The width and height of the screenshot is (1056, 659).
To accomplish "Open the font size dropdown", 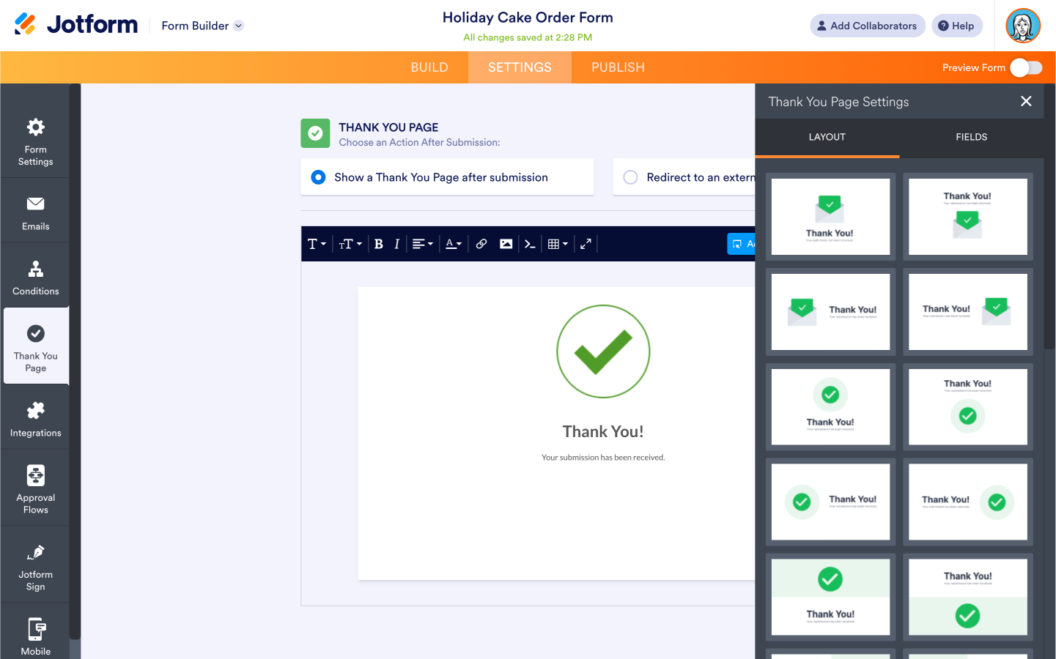I will point(350,244).
